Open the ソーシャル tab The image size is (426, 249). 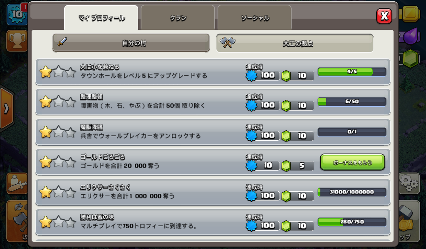tap(255, 17)
